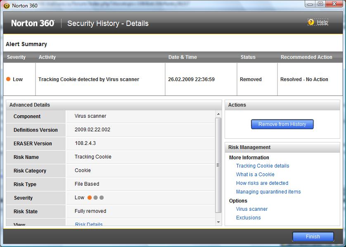346x247 pixels.
Task: Click scroll down arrow in Advanced Details
Action: click(x=218, y=222)
